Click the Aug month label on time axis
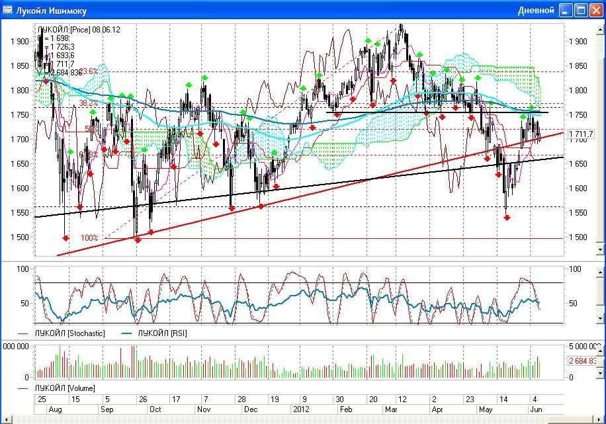 (55, 409)
